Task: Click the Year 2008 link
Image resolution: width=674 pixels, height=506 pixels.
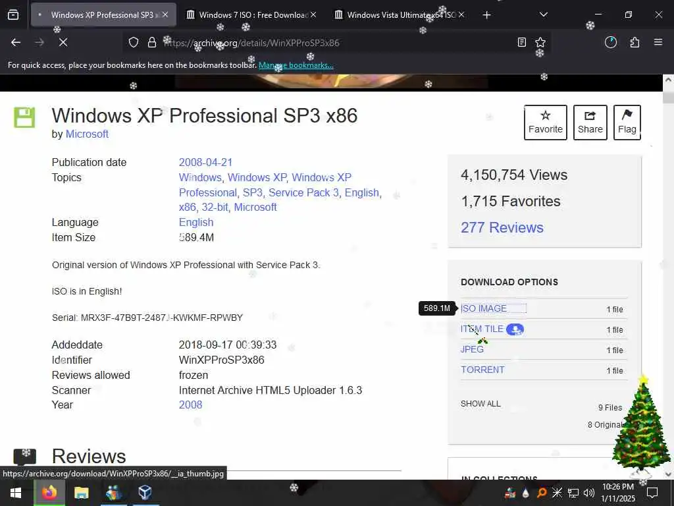Action: point(190,405)
